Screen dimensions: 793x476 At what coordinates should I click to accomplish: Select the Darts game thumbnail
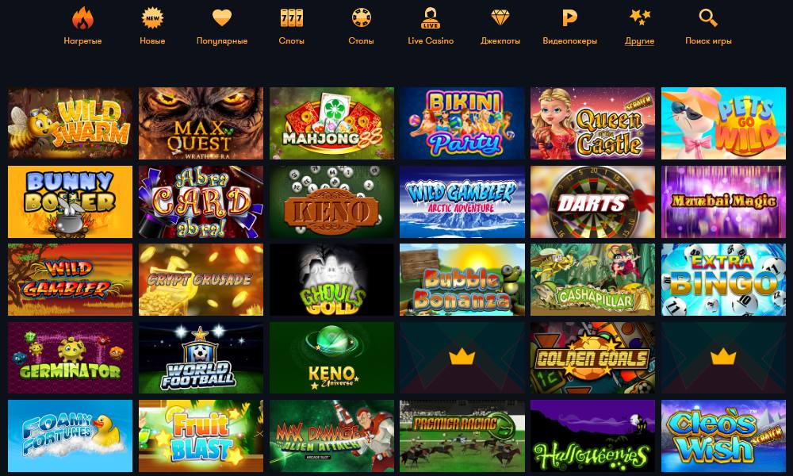point(592,202)
